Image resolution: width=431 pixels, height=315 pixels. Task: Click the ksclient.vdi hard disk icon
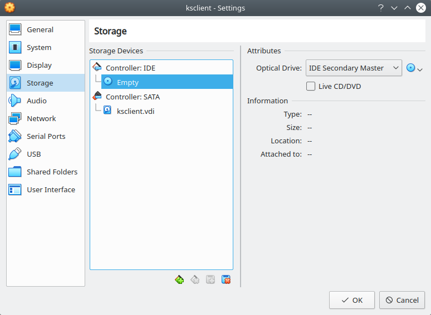[107, 110]
